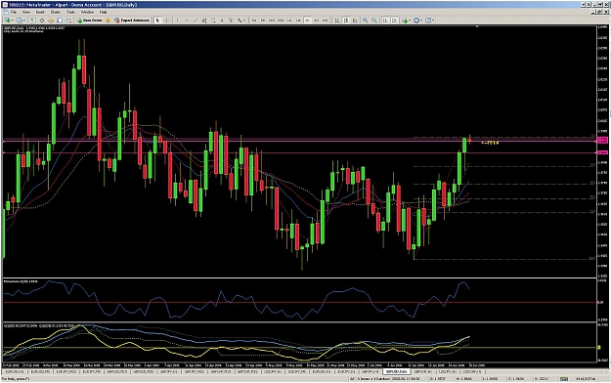Toggle chart Auto Scroll
Screen dimensions: 611x383
coord(385,21)
